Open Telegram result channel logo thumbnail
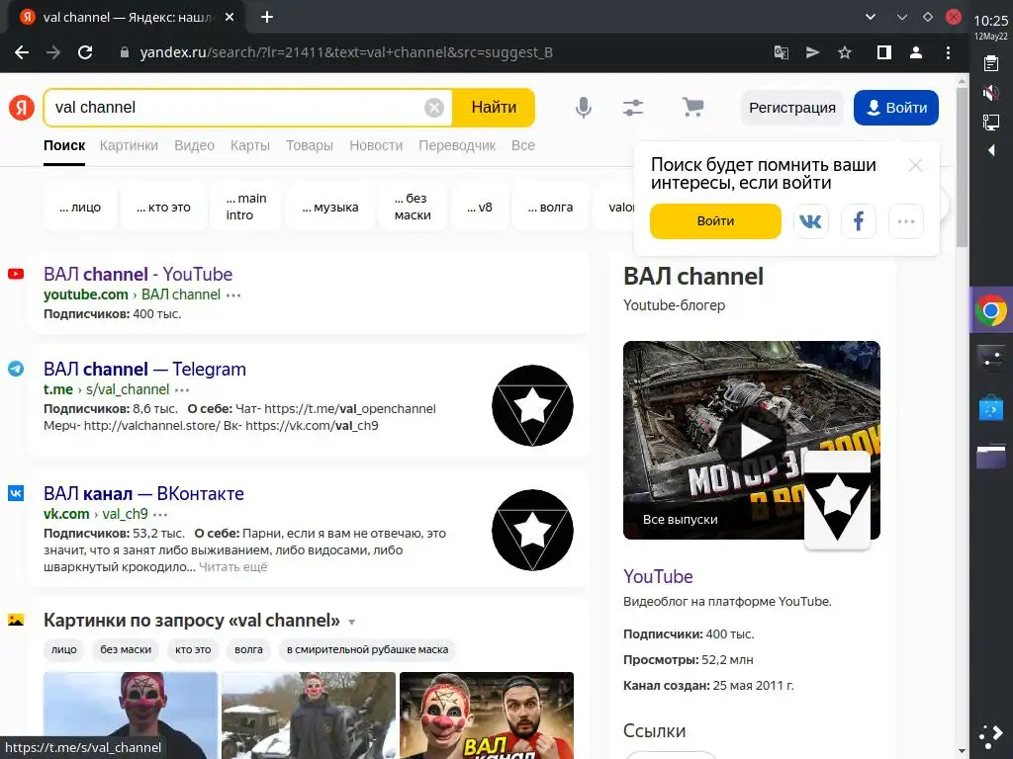 pos(532,406)
